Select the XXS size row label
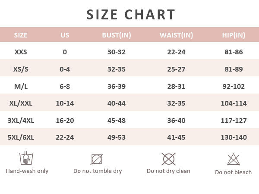 coord(21,52)
